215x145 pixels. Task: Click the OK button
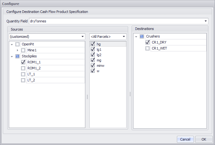click(x=204, y=139)
